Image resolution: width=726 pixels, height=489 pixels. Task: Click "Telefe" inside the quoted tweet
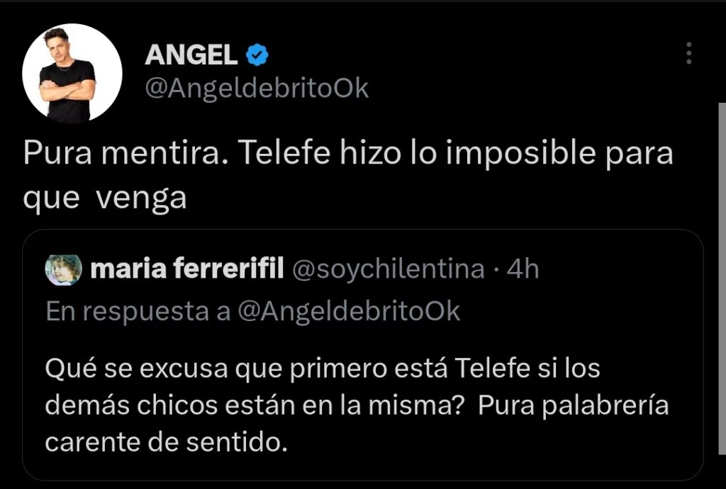491,370
